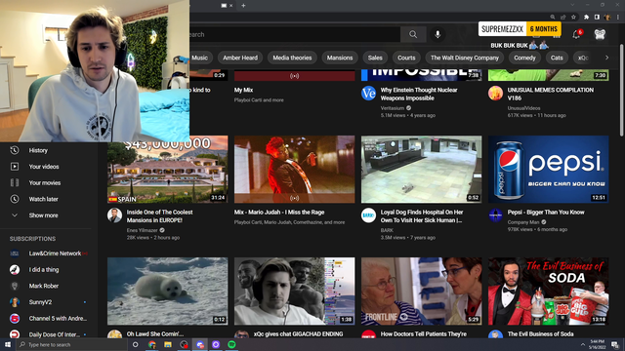Play the Frontline doctors video thumbnail
625x351 pixels.
(x=421, y=291)
